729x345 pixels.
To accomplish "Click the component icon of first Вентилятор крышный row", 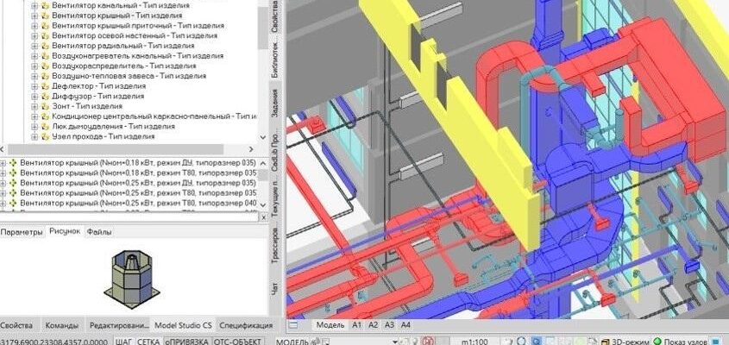I will pyautogui.click(x=13, y=161).
